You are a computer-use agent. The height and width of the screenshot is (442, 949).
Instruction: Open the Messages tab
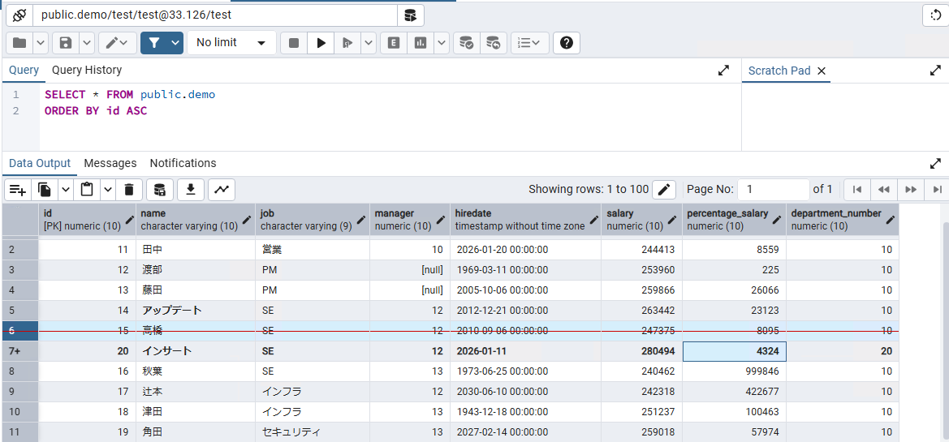[110, 163]
